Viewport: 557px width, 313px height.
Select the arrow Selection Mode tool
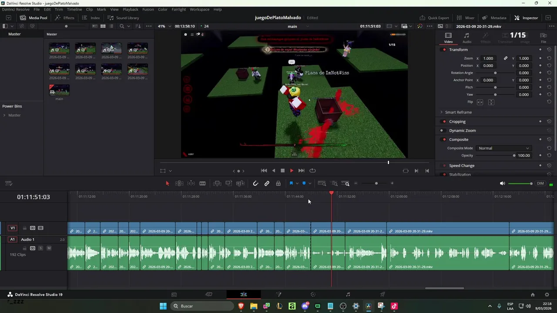point(167,183)
